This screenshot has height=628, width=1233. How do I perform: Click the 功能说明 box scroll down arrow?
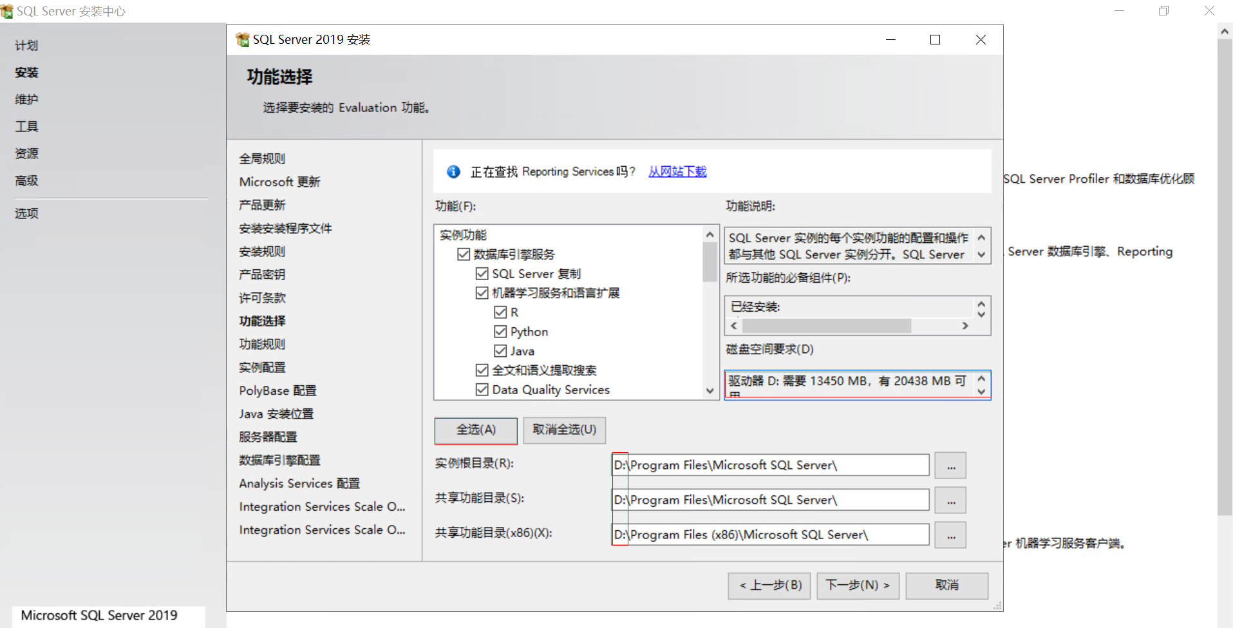981,254
